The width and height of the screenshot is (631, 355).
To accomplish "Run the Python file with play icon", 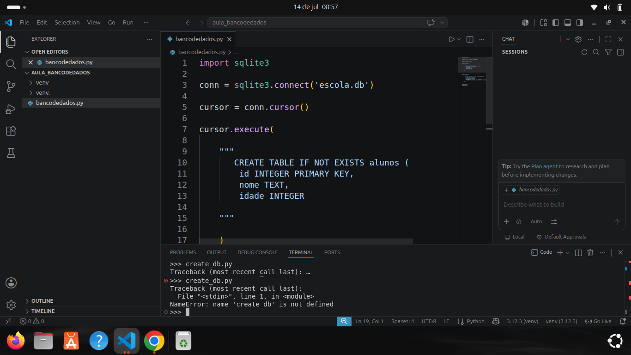I will tap(452, 39).
